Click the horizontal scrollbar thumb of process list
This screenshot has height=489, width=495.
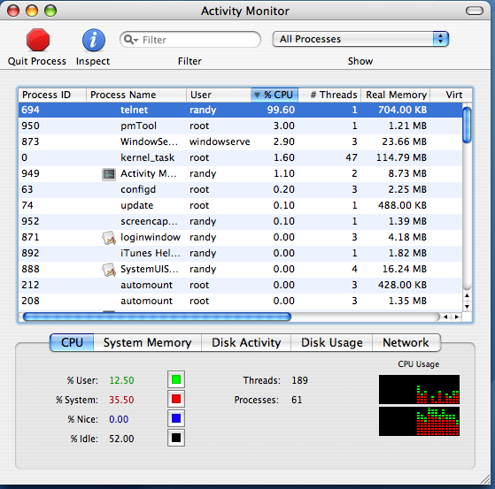tap(157, 317)
